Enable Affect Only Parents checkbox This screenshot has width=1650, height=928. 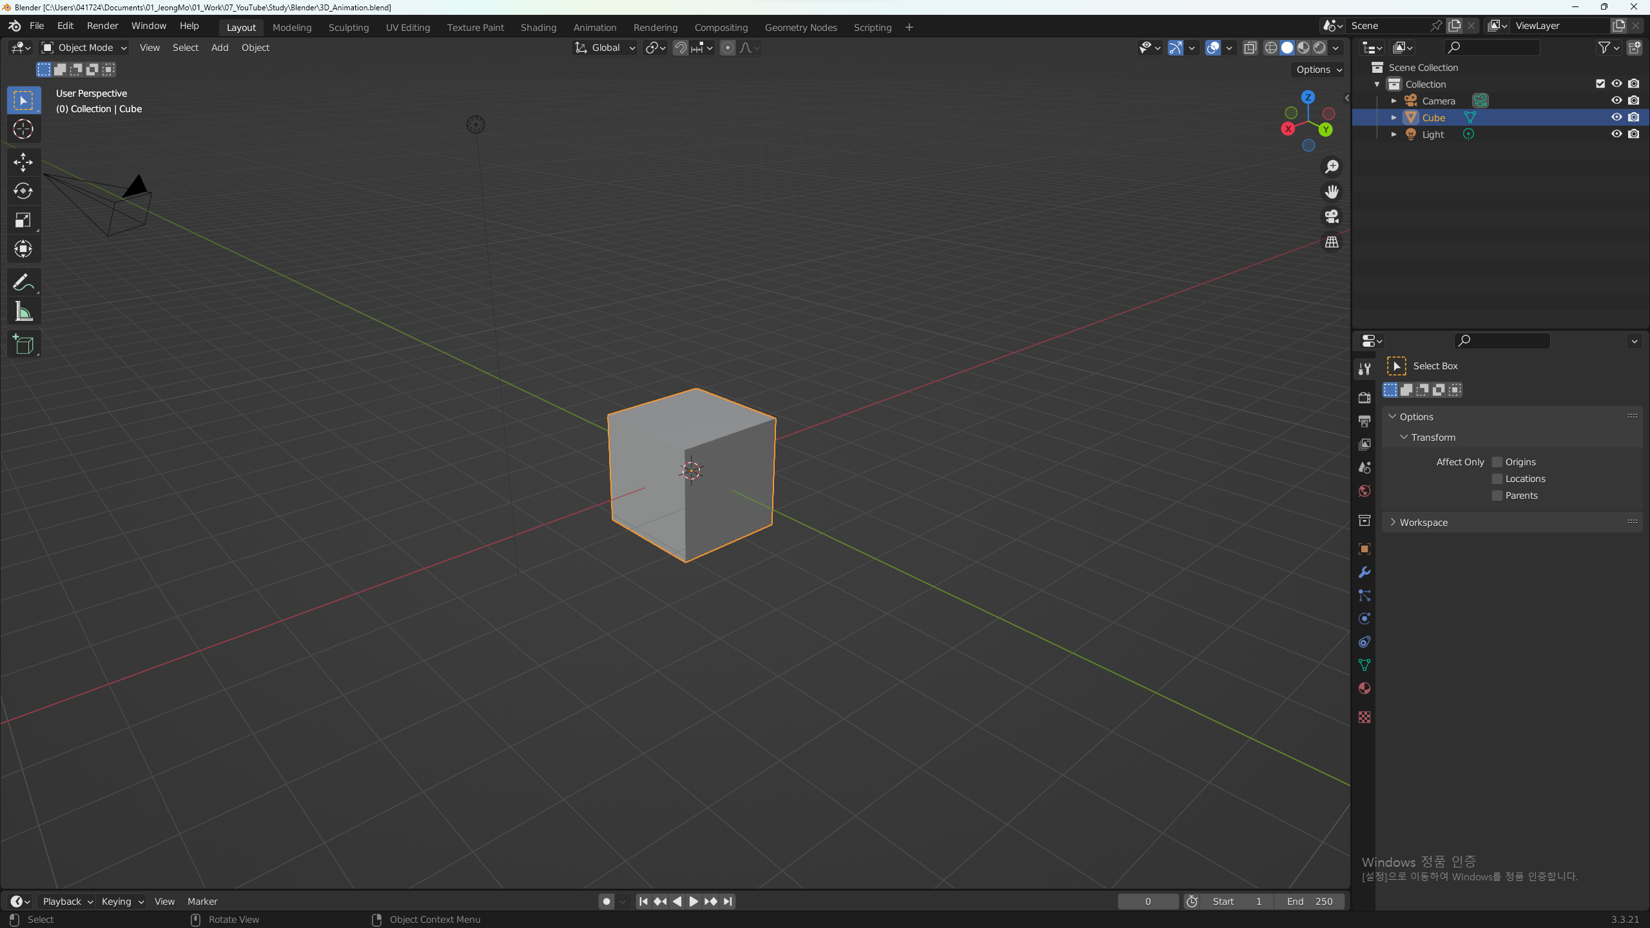tap(1497, 496)
